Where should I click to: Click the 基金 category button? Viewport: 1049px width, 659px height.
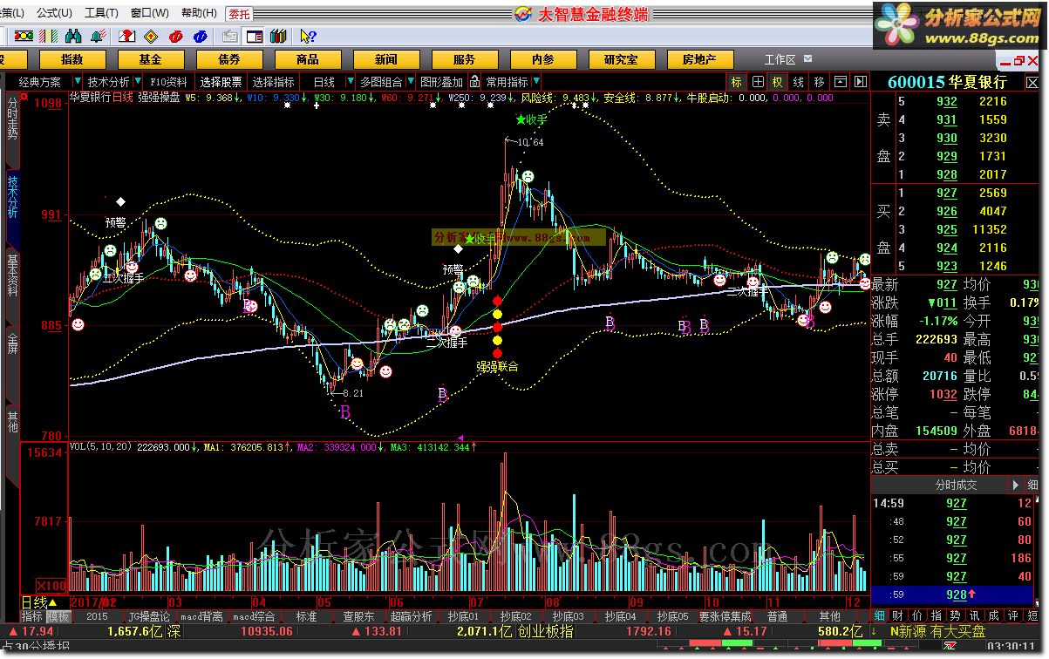150,59
